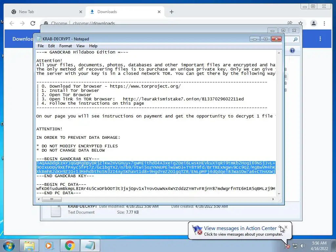Image resolution: width=336 pixels, height=252 pixels.
Task: Click the Notepad horizontal scrollbar thumb
Action: tap(52, 199)
